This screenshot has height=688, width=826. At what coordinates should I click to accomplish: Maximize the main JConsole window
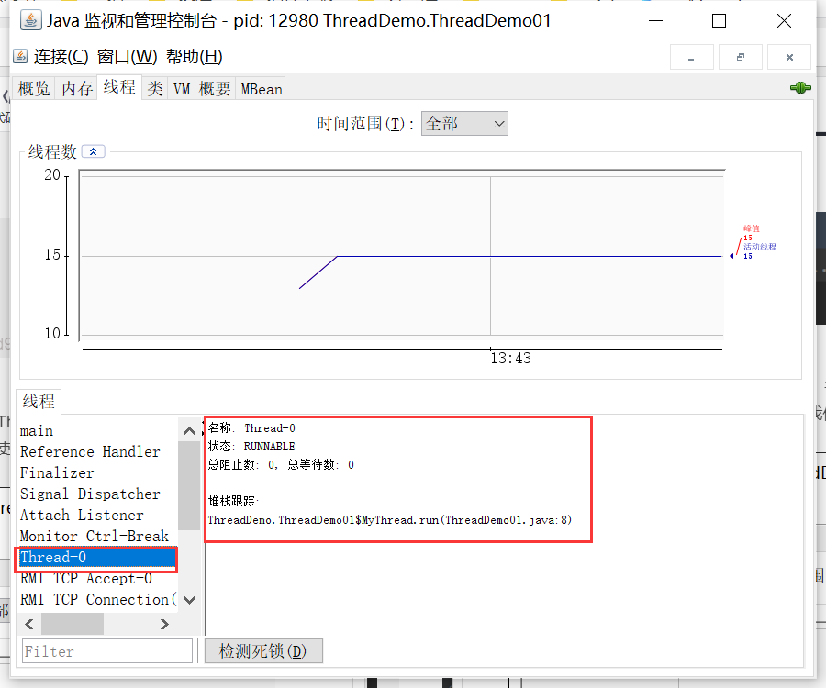[719, 21]
